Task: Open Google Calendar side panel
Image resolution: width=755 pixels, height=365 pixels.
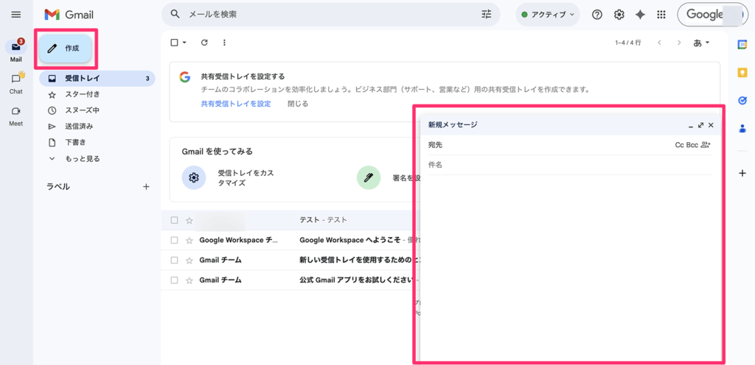Action: pos(742,44)
